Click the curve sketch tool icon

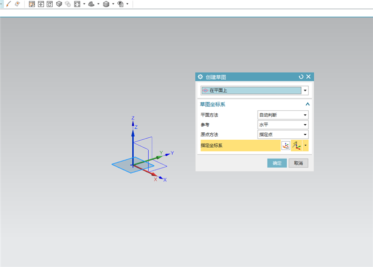point(8,4)
